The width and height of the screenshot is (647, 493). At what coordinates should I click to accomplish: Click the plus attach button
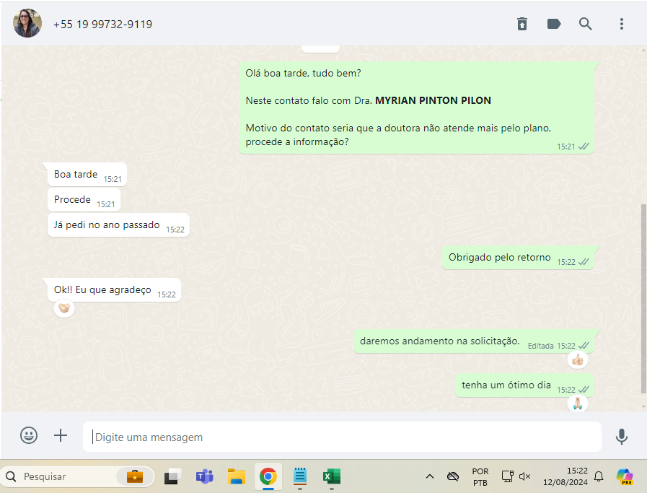61,435
